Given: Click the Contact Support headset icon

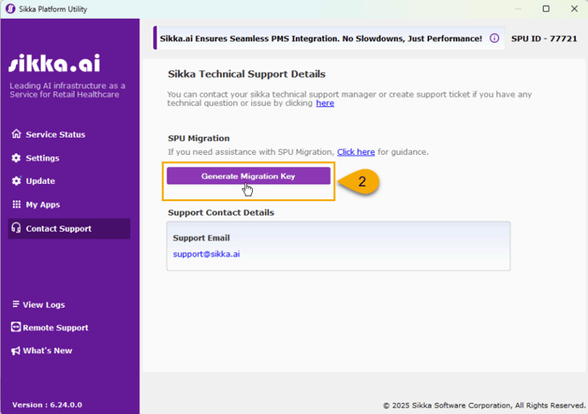Looking at the screenshot, I should (x=16, y=228).
